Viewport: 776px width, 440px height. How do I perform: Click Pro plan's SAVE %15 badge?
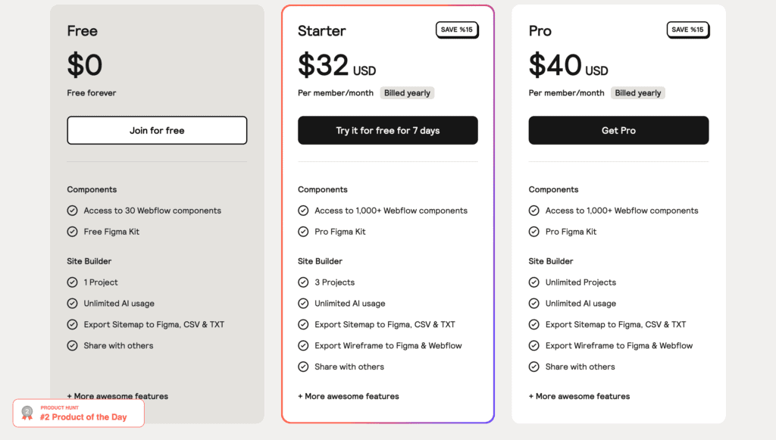pyautogui.click(x=688, y=30)
